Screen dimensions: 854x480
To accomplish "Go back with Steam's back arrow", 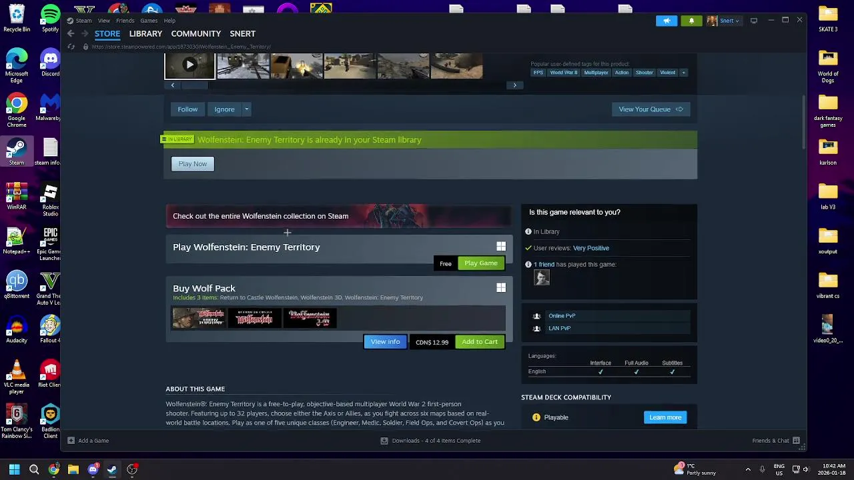I will coord(71,33).
